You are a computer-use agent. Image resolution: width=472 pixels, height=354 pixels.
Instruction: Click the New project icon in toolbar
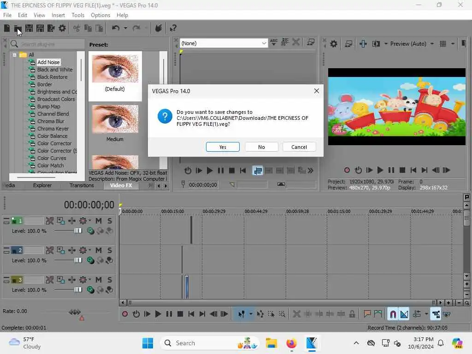[6, 28]
